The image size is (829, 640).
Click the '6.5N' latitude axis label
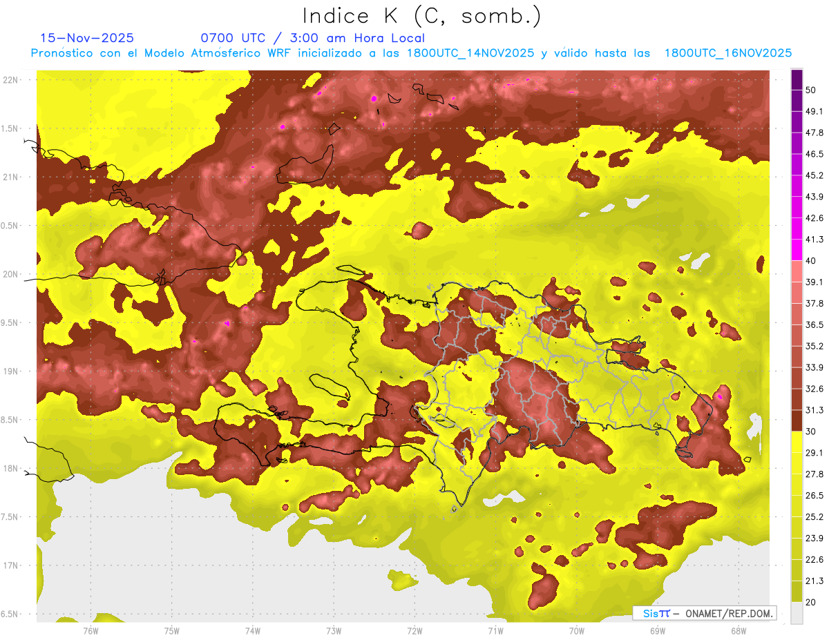pyautogui.click(x=10, y=614)
